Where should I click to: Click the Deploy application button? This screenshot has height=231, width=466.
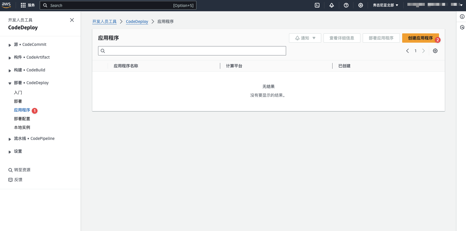click(381, 38)
